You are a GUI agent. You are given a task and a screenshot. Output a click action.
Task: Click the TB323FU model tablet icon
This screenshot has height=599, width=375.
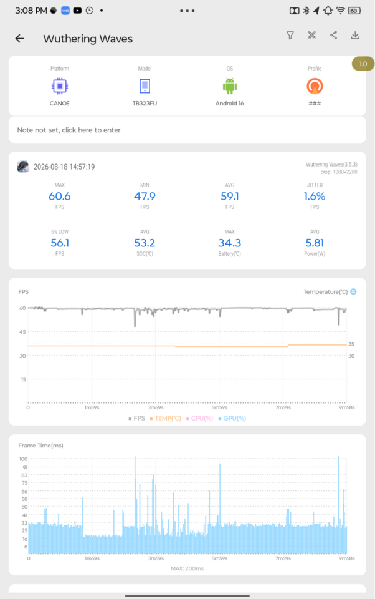(145, 86)
